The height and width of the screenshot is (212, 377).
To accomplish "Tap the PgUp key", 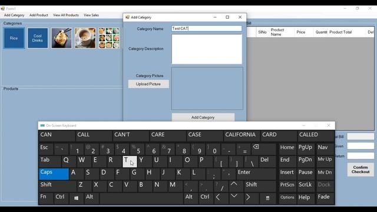I will [x=306, y=149].
